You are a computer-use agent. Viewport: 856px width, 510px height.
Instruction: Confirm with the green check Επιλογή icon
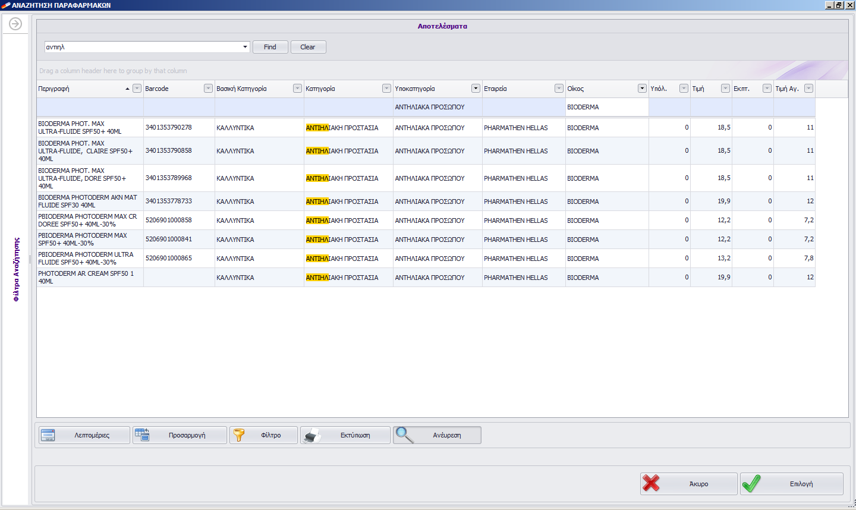click(751, 483)
